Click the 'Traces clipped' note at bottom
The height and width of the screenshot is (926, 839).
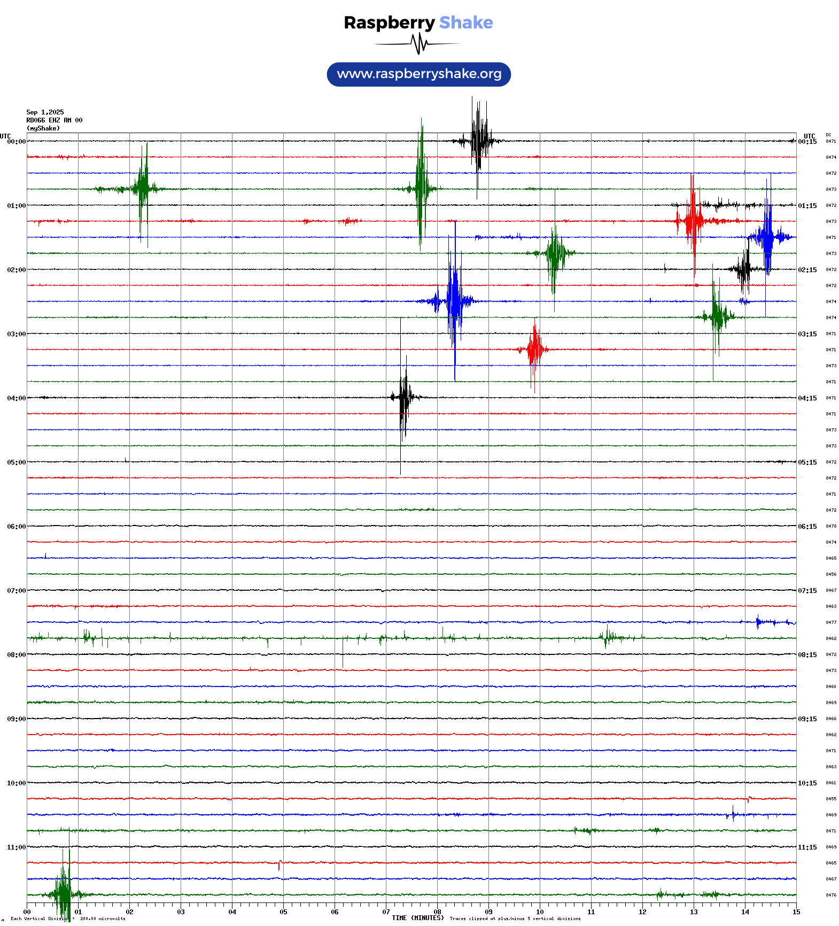click(x=515, y=919)
